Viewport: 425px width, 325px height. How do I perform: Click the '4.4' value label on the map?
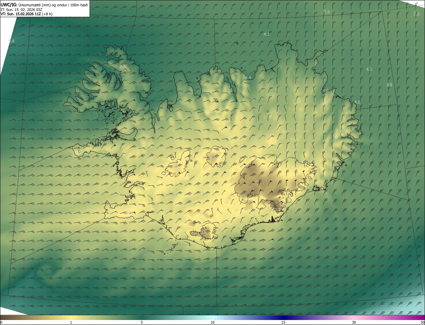click(x=248, y=77)
